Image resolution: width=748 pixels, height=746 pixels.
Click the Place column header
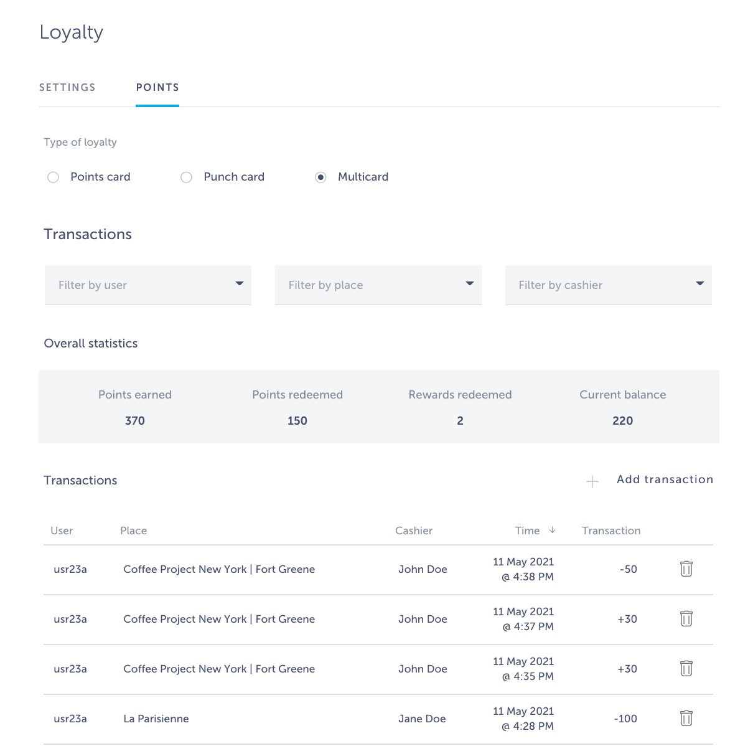[134, 531]
